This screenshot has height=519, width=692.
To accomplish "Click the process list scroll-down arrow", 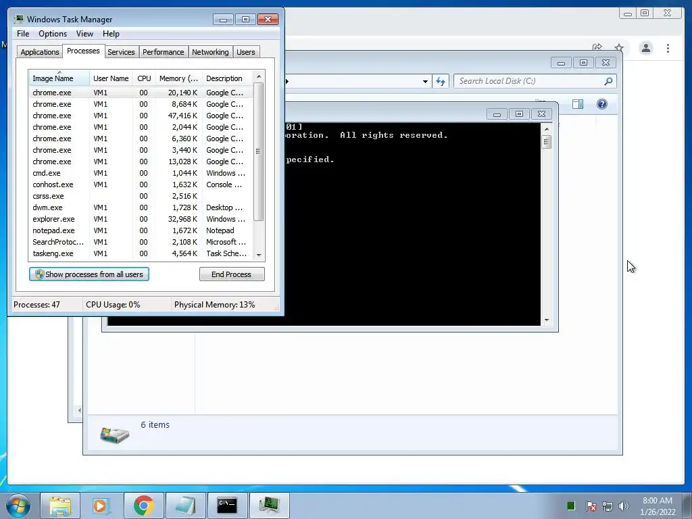I will pyautogui.click(x=259, y=255).
